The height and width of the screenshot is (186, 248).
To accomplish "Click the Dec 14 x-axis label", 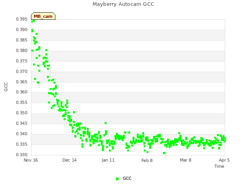I will tap(69, 160).
